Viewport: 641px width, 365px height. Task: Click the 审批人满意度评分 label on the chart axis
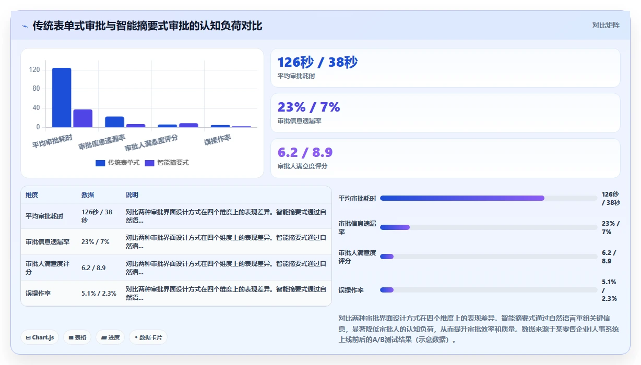[151, 142]
